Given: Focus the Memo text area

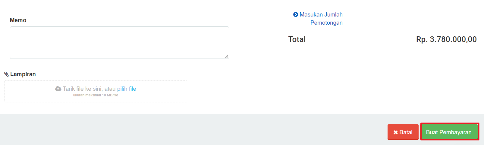Looking at the screenshot, I should pos(119,43).
